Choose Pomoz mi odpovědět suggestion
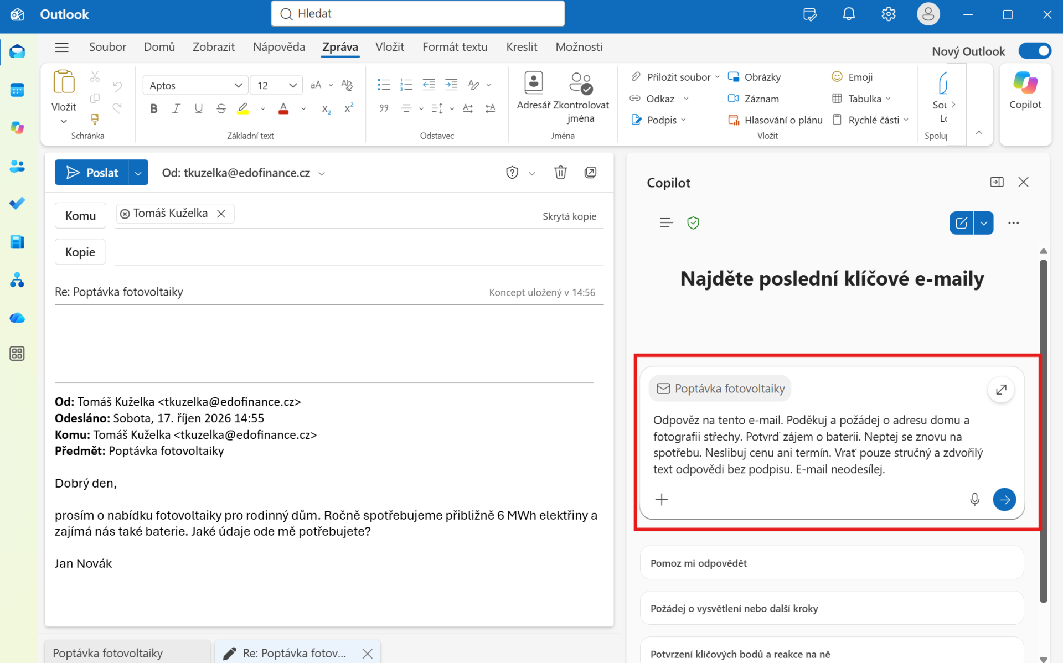Screen dimensions: 1063x663 tap(832, 563)
